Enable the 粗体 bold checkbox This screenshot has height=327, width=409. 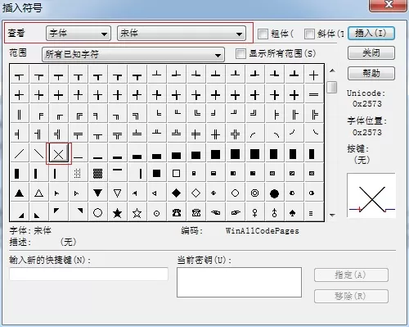click(x=263, y=34)
